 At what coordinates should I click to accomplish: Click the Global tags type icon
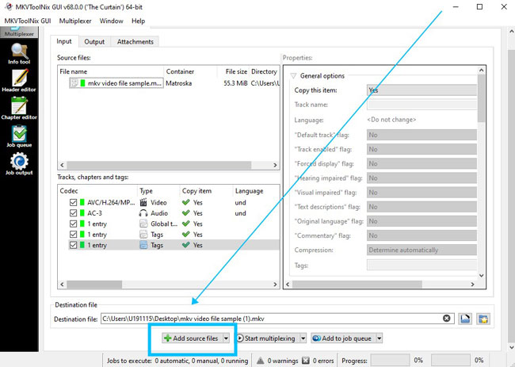click(143, 224)
